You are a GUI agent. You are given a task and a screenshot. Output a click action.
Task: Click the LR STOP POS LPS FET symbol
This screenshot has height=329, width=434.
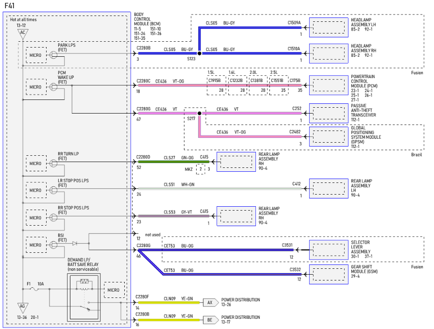pyautogui.click(x=53, y=190)
